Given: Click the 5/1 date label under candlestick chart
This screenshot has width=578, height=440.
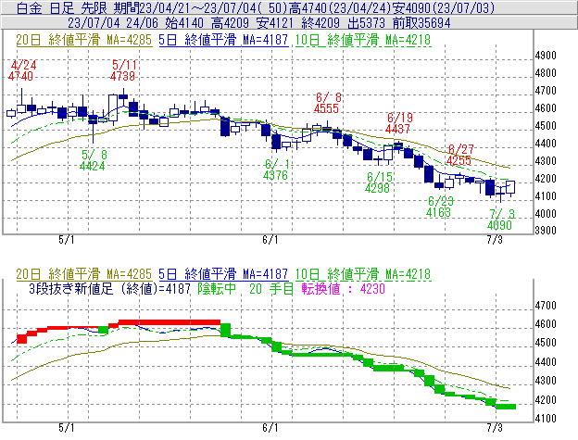Looking at the screenshot, I should coord(67,240).
